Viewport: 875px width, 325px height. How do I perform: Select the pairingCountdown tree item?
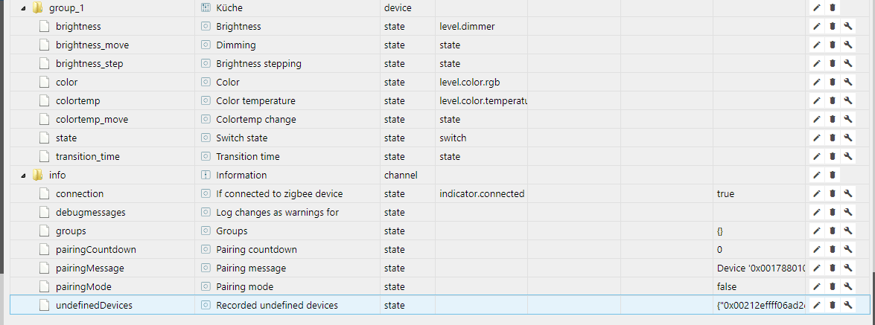95,249
